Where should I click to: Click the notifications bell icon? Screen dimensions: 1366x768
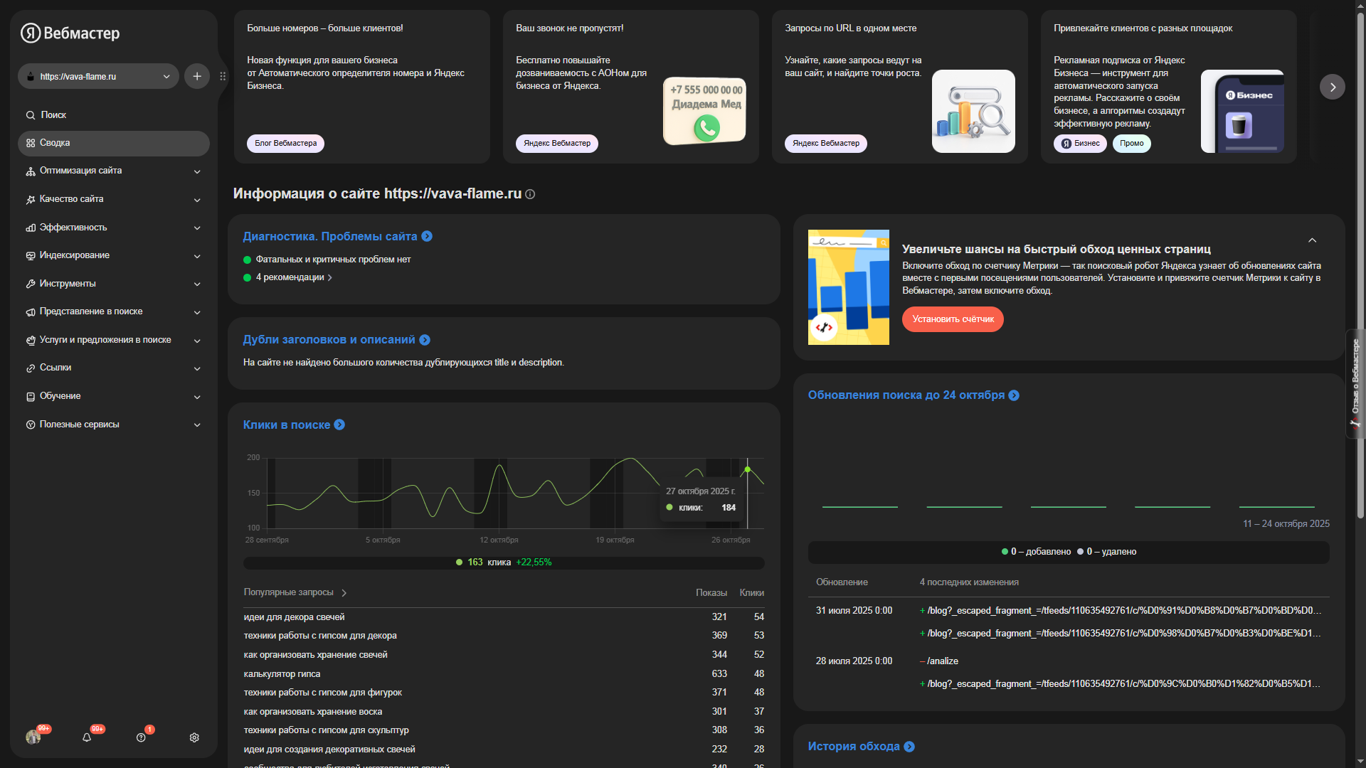tap(87, 737)
